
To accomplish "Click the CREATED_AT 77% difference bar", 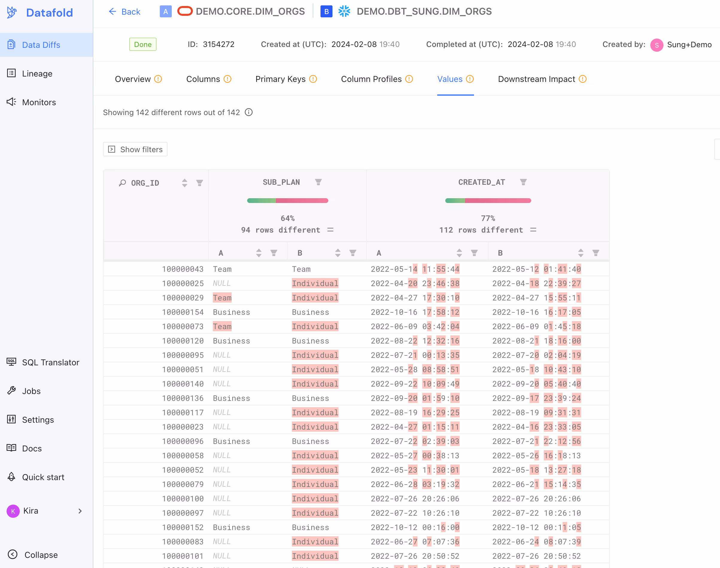I will pos(488,201).
